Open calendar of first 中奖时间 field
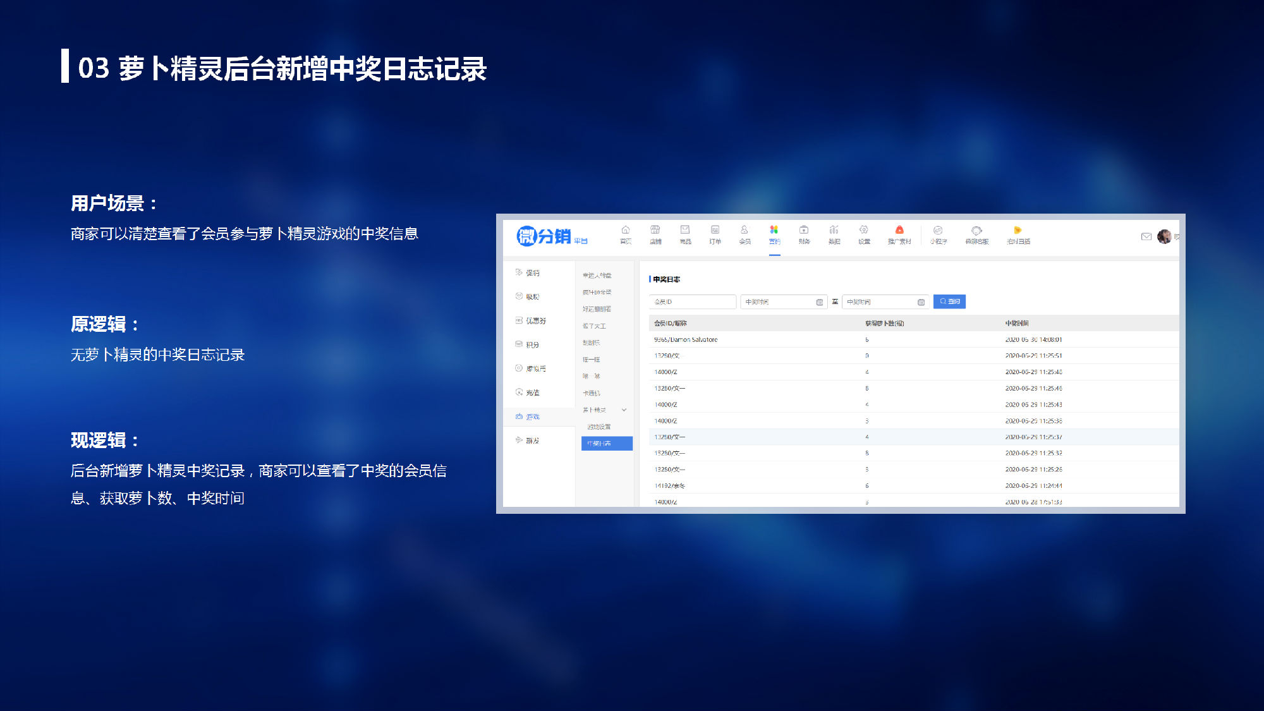The height and width of the screenshot is (711, 1264). 820,302
